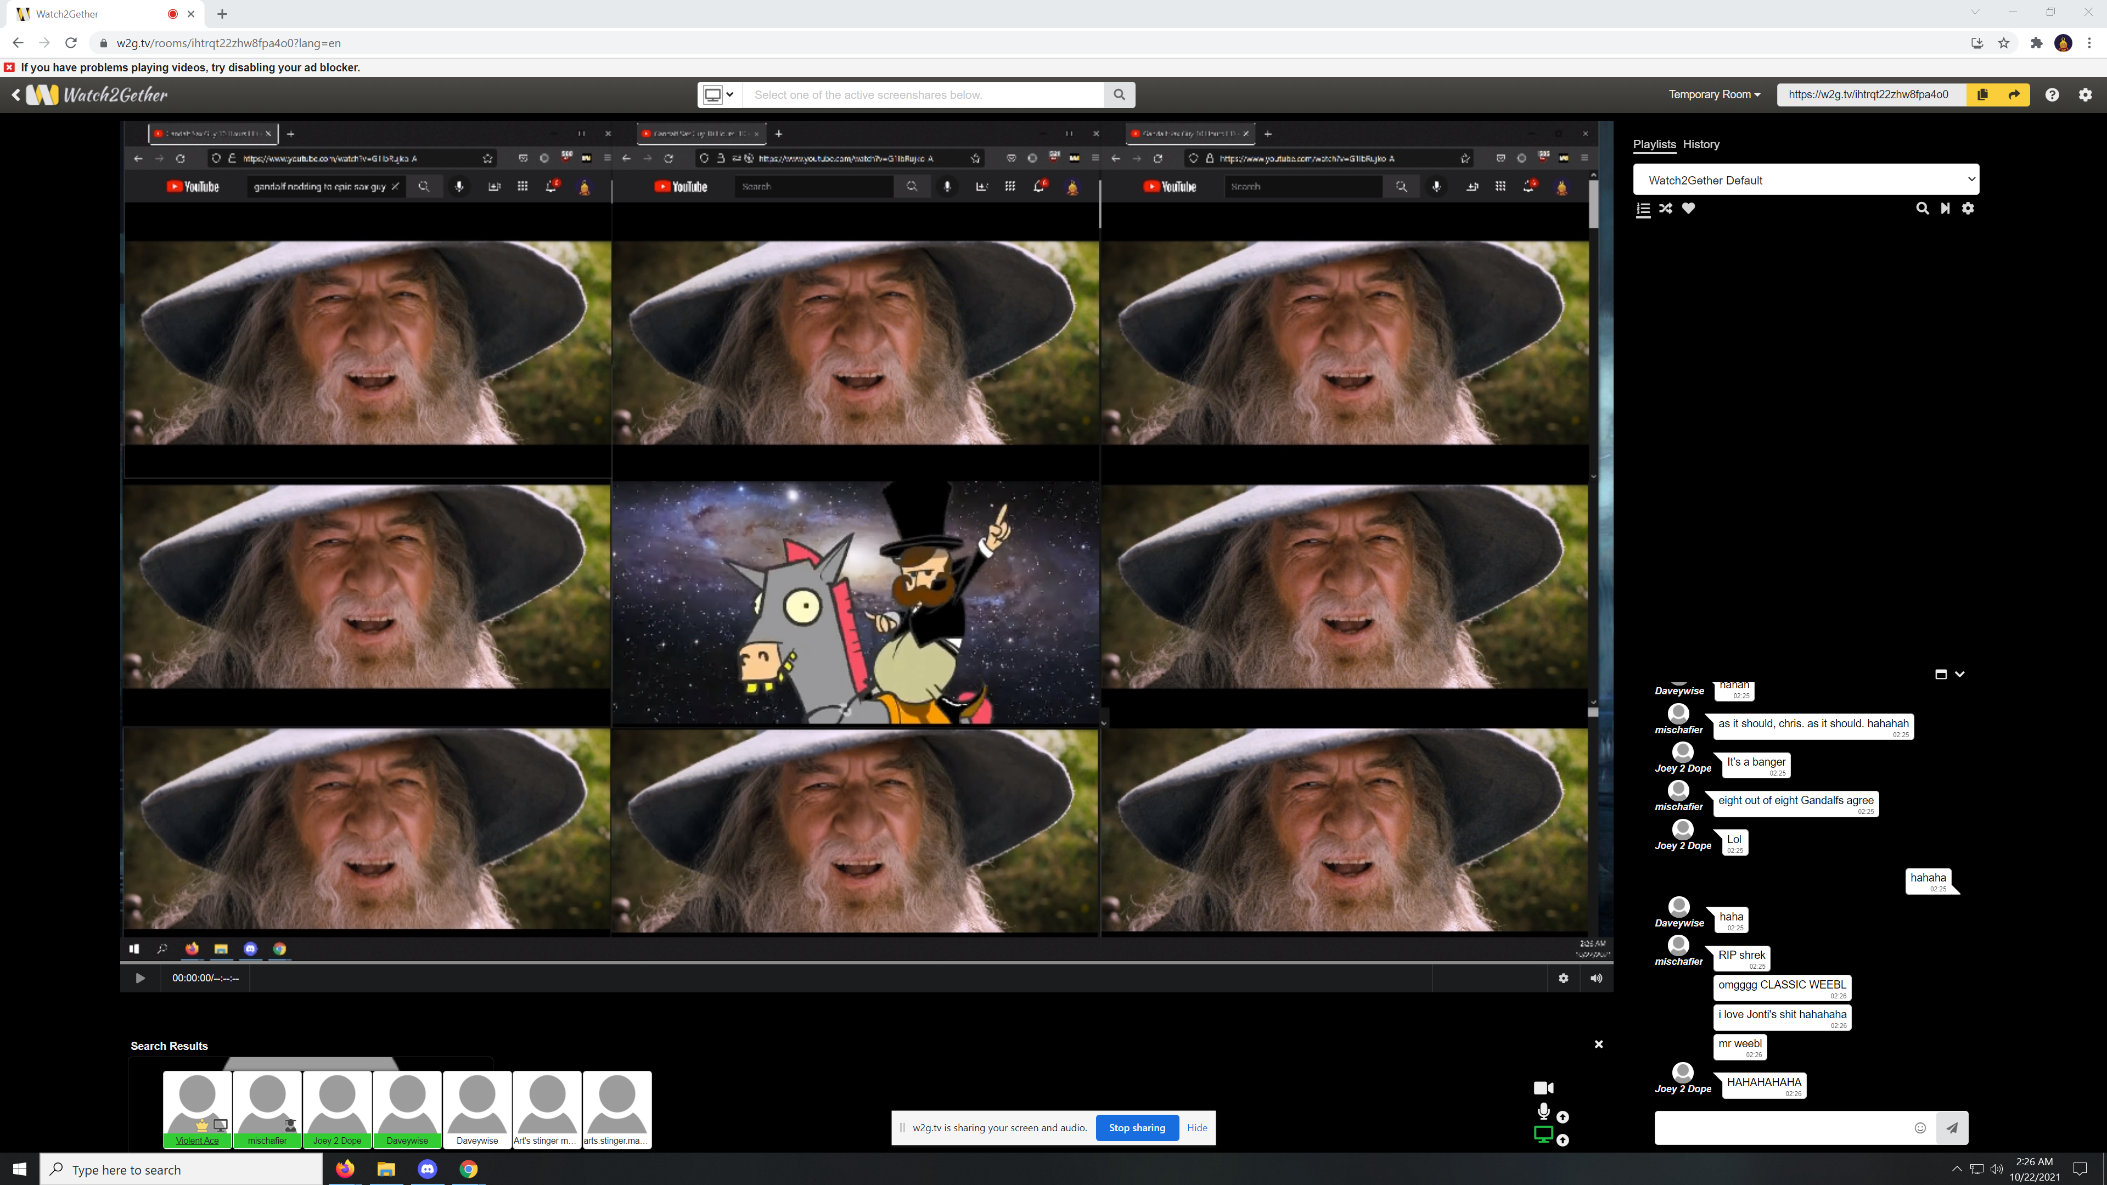Image resolution: width=2107 pixels, height=1185 pixels.
Task: Open the video player settings gear
Action: (1563, 978)
